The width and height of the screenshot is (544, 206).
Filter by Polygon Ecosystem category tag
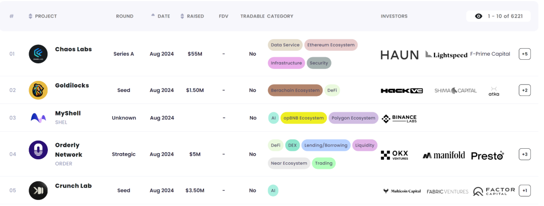pos(353,118)
